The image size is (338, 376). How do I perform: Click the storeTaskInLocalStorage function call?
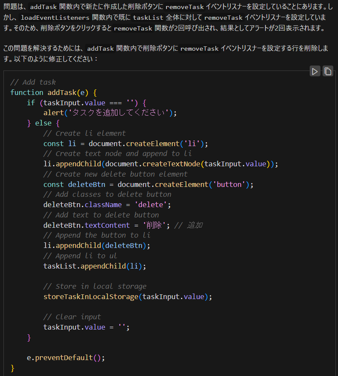tap(90, 297)
